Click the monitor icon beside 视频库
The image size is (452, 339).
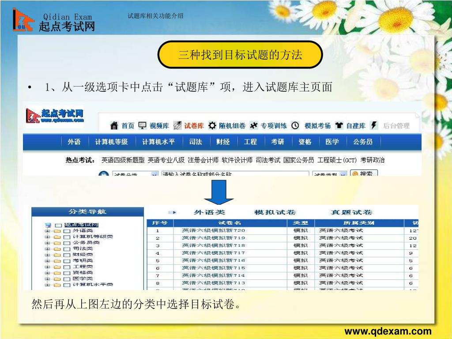pyautogui.click(x=143, y=125)
